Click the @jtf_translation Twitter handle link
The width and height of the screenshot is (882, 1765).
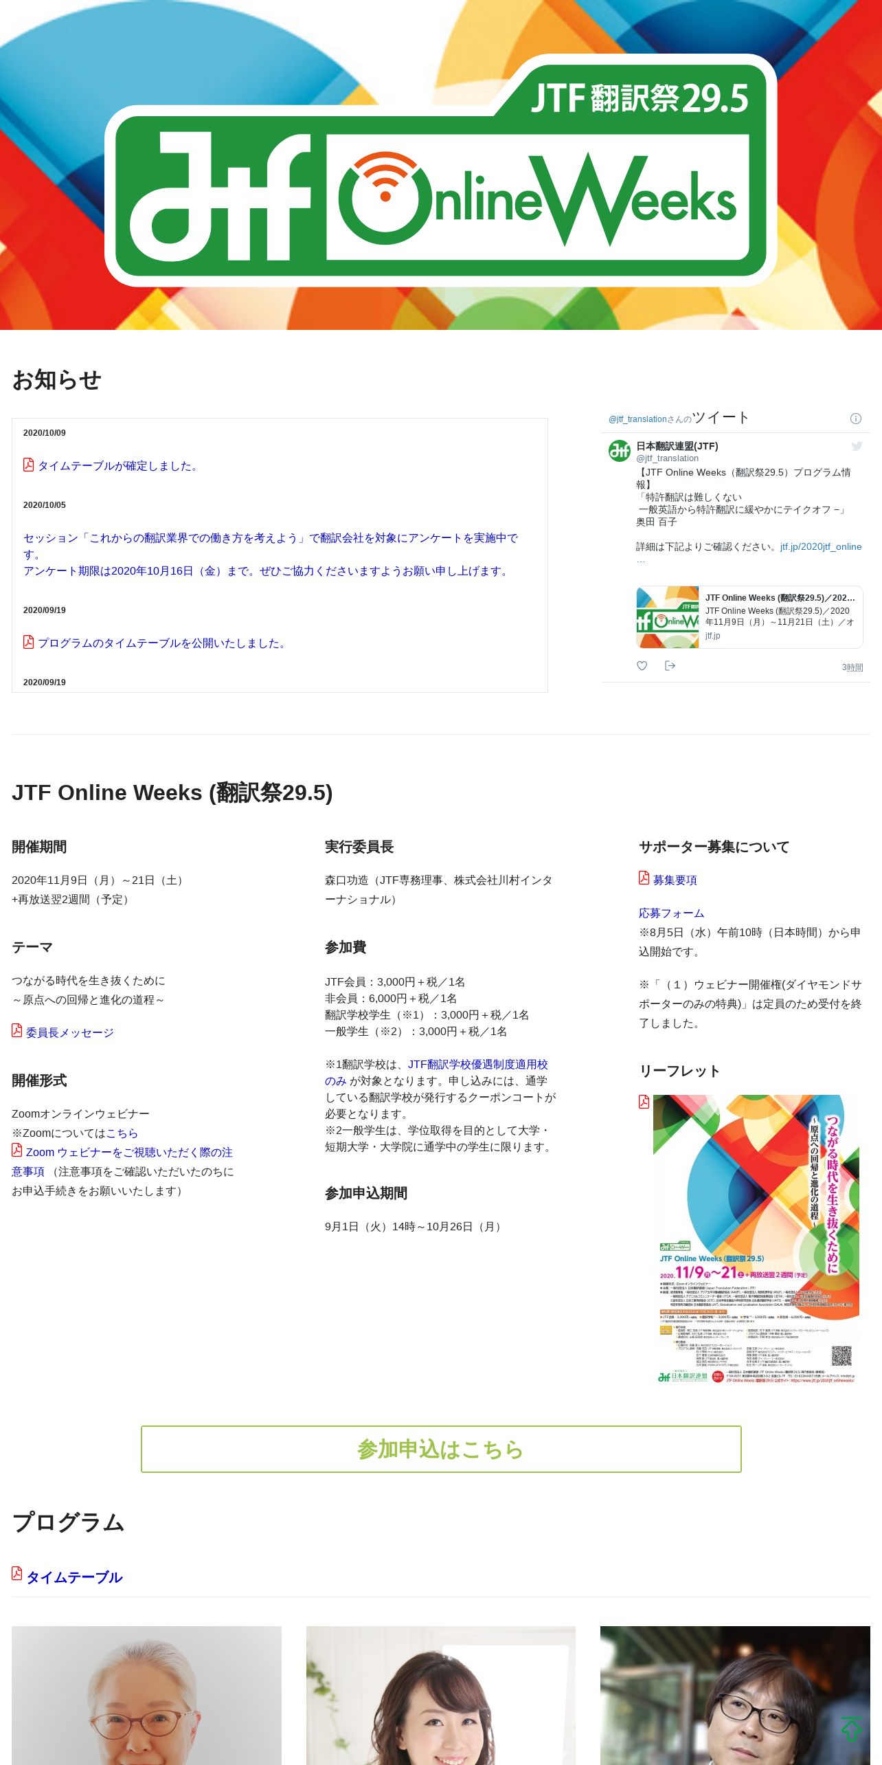coord(637,419)
